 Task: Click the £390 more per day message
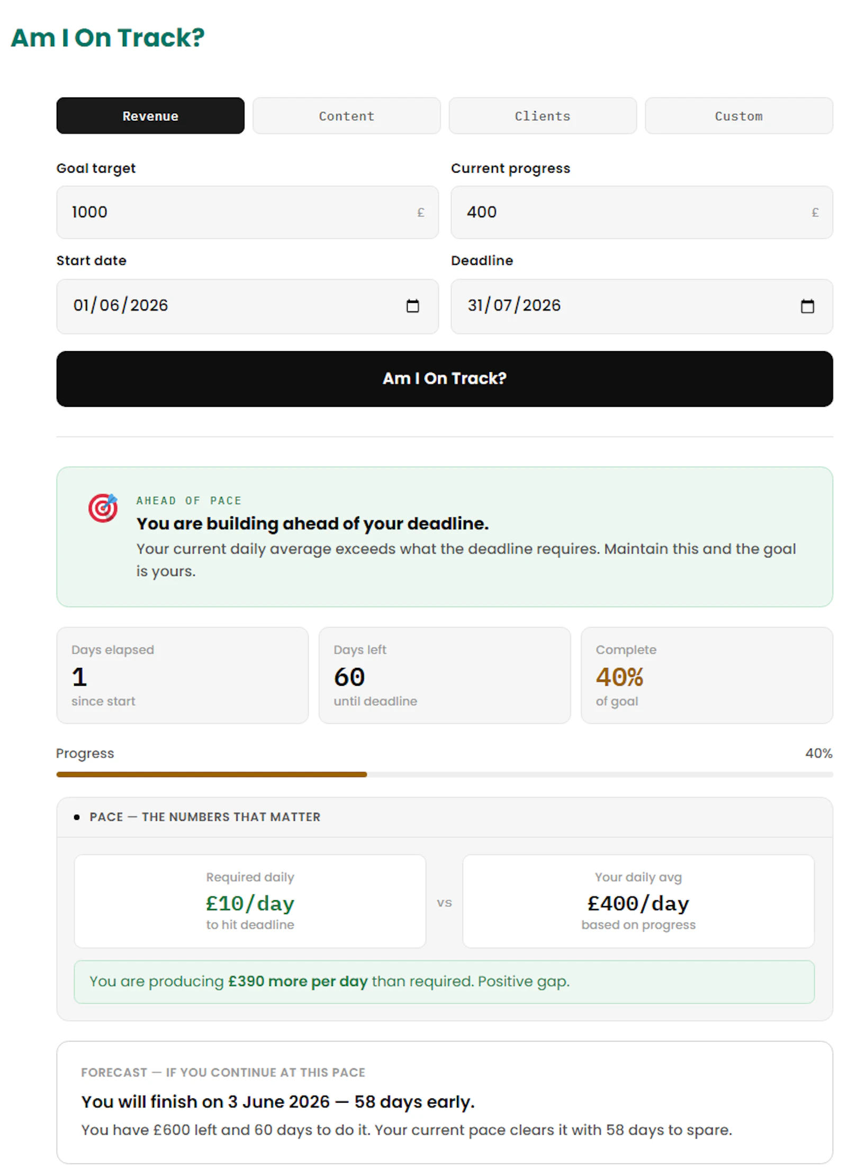(x=444, y=981)
